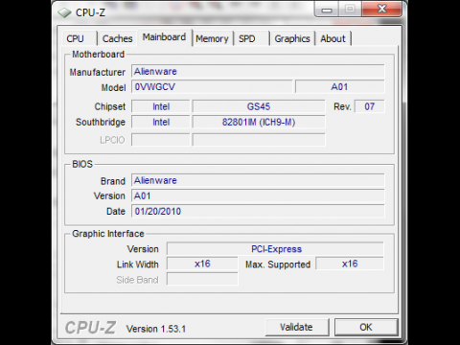Viewport: 460px width, 345px height.
Task: Click the model revision A01 field
Action: 340,87
